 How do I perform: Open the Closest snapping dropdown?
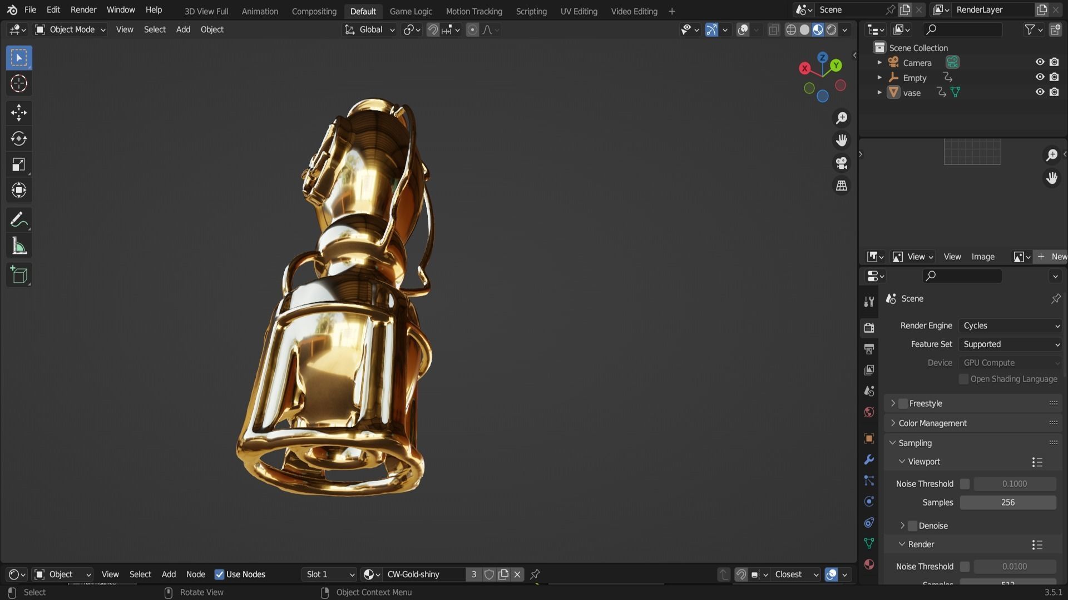point(796,574)
